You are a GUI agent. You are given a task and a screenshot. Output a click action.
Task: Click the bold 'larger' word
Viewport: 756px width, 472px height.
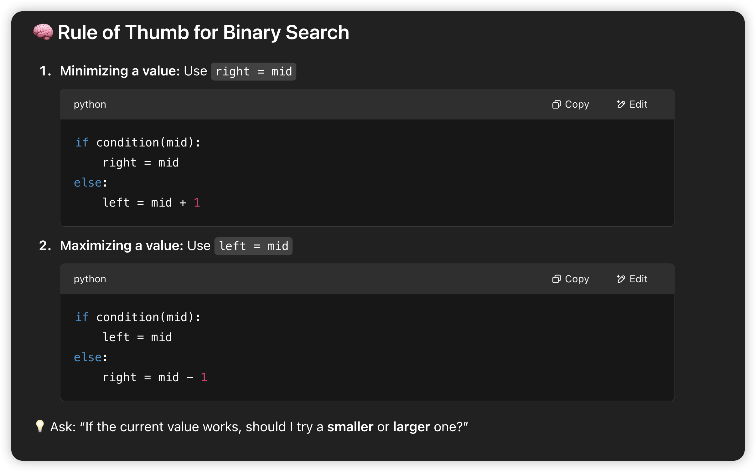coord(412,427)
